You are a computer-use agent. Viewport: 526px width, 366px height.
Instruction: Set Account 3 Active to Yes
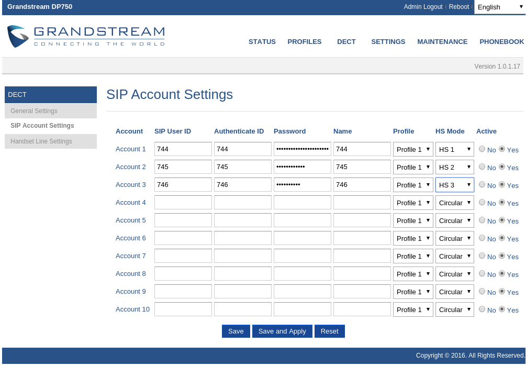502,184
